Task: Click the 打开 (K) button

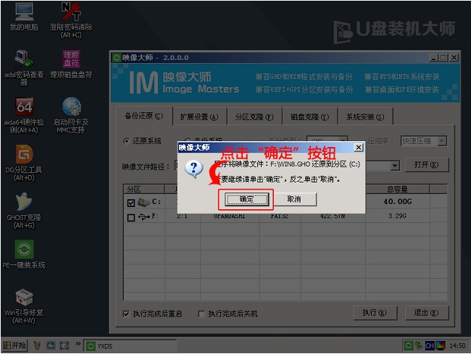Action: pos(427,165)
